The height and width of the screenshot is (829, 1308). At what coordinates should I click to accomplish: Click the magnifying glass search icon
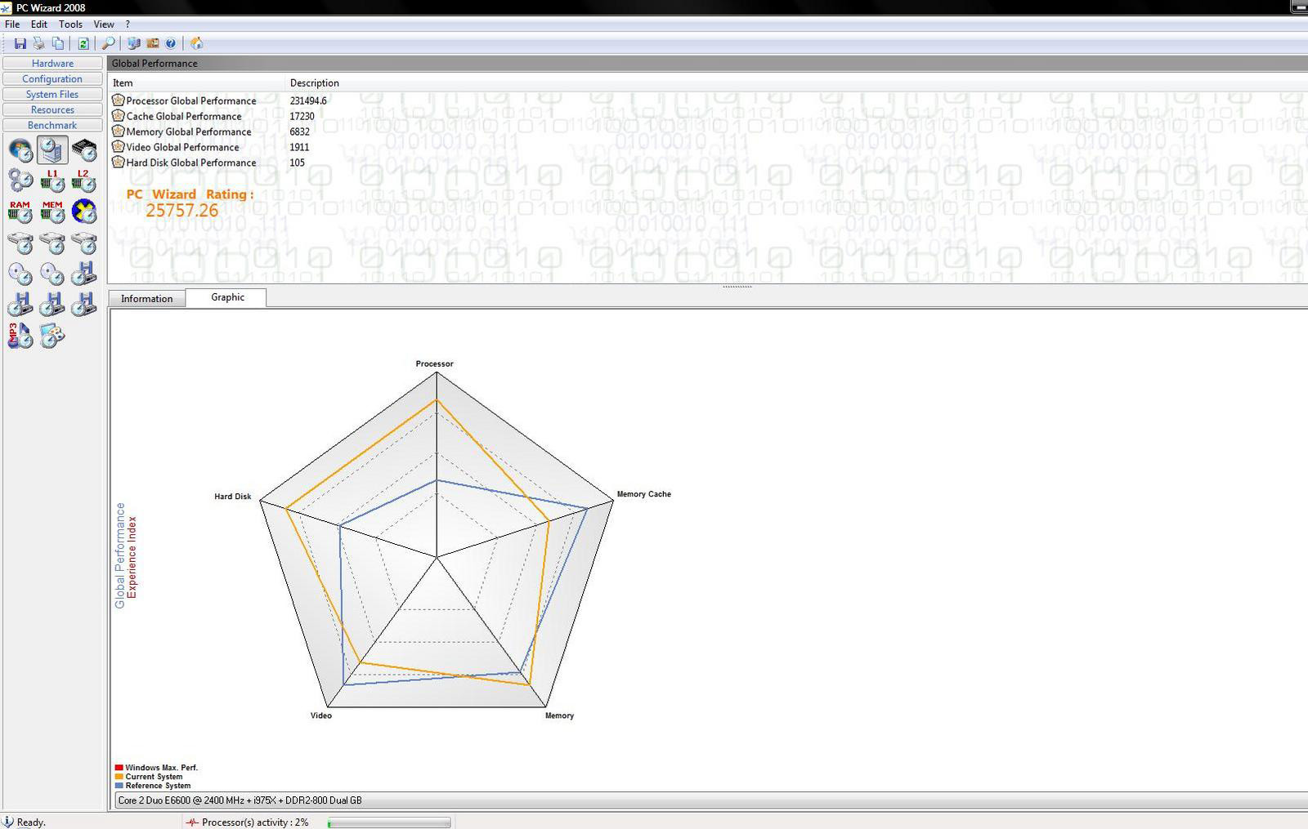[x=108, y=43]
